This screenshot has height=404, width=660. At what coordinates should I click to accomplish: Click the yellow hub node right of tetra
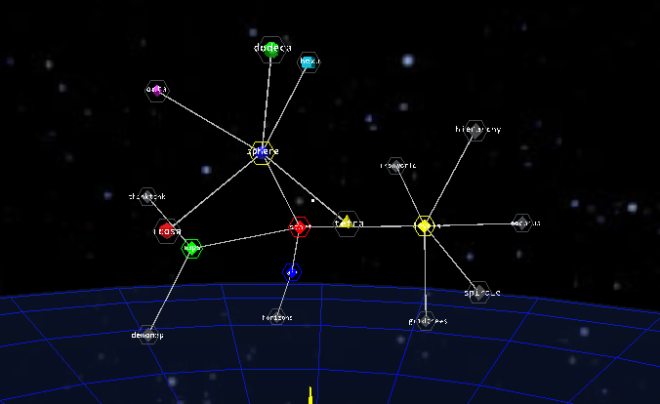coord(424,225)
